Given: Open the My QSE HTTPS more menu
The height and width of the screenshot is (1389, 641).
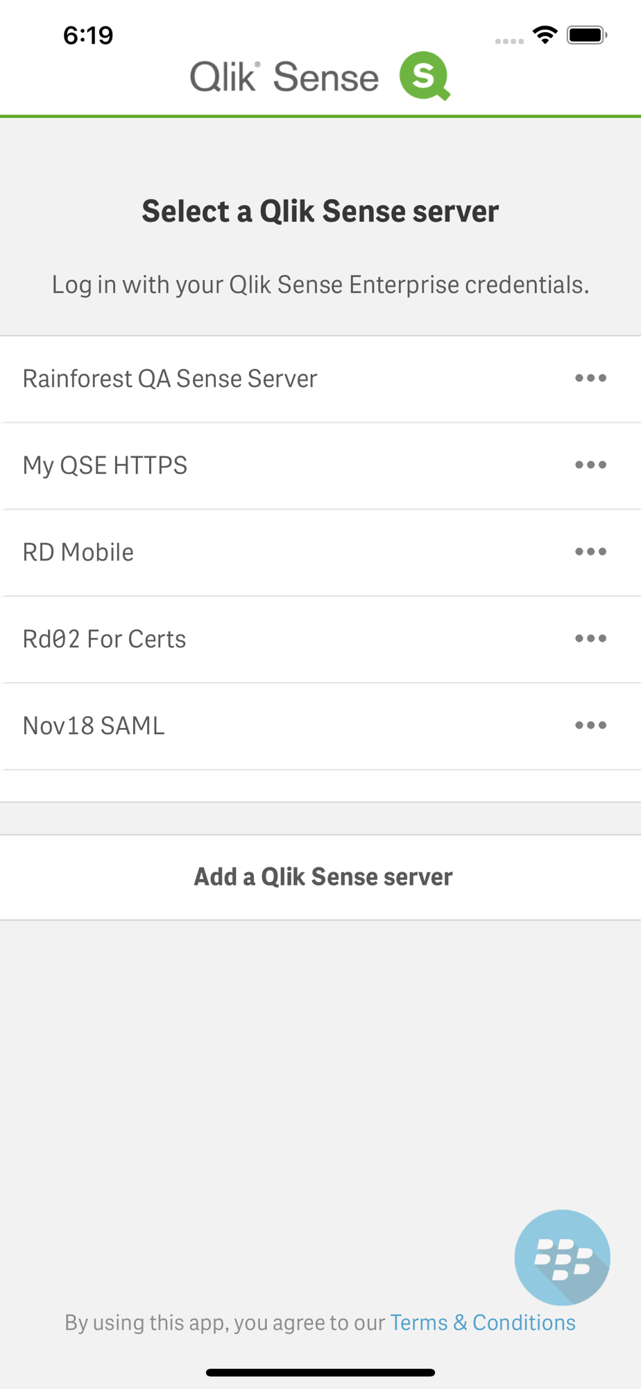Looking at the screenshot, I should (x=590, y=465).
